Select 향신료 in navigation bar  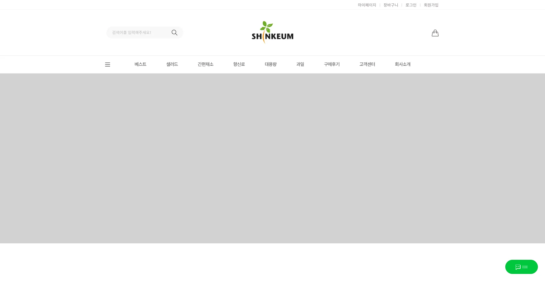tap(239, 64)
